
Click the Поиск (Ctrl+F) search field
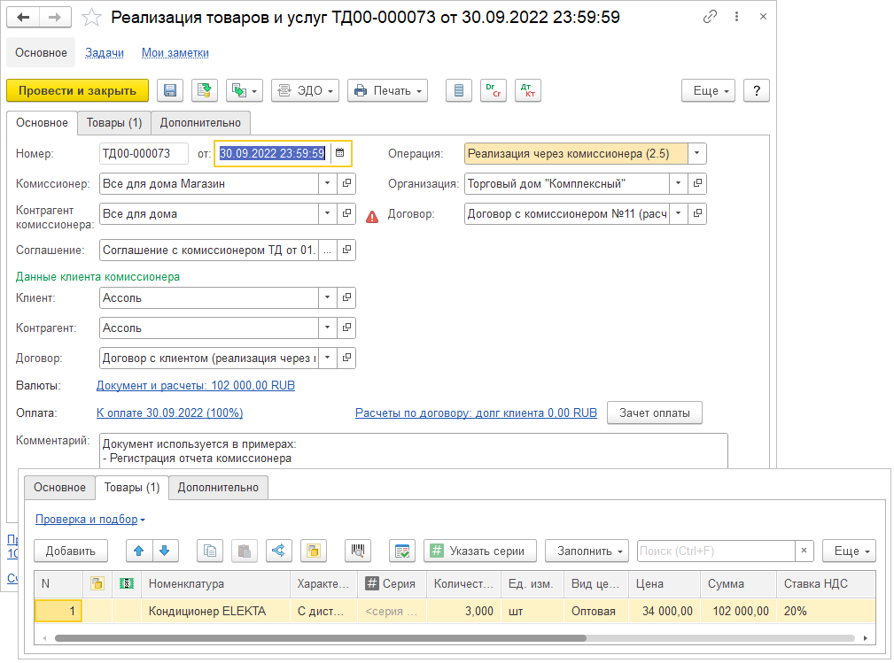[716, 551]
